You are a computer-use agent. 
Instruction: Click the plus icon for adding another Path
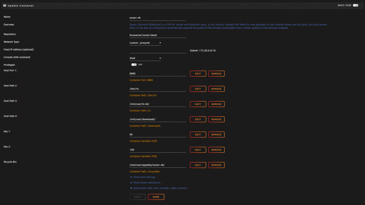[x=131, y=188]
